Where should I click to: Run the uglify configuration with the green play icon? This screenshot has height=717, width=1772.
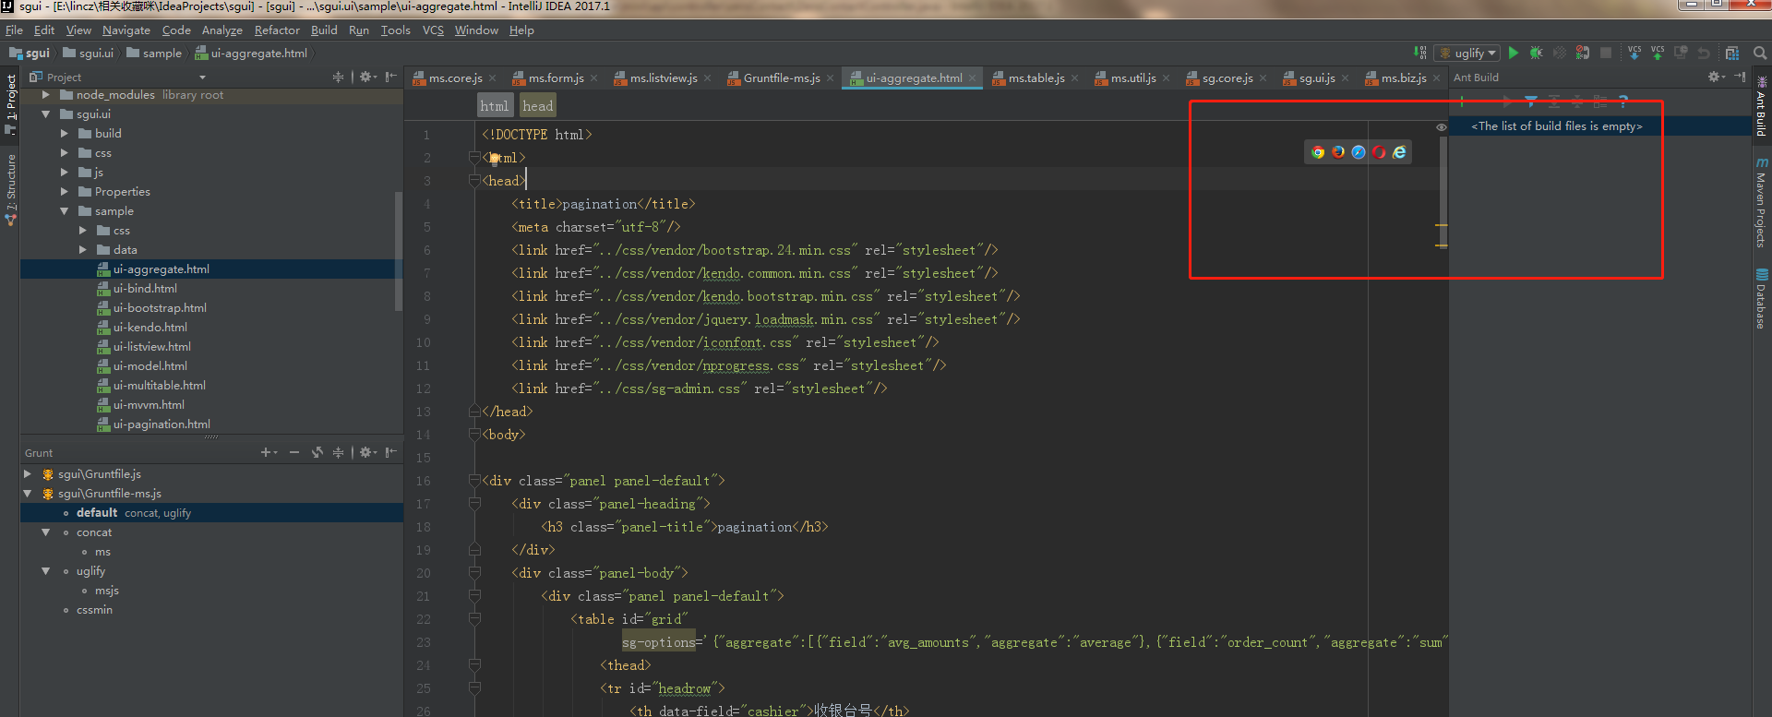(x=1514, y=53)
